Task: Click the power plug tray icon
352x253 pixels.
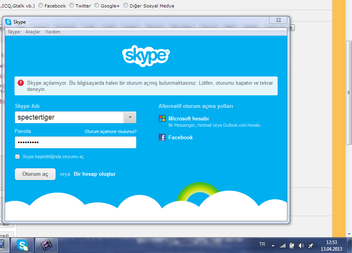Action: tap(292, 246)
